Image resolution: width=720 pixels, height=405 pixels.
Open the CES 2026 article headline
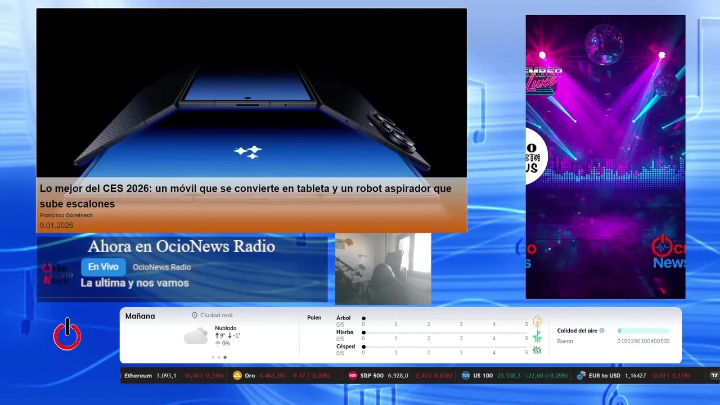pos(246,196)
